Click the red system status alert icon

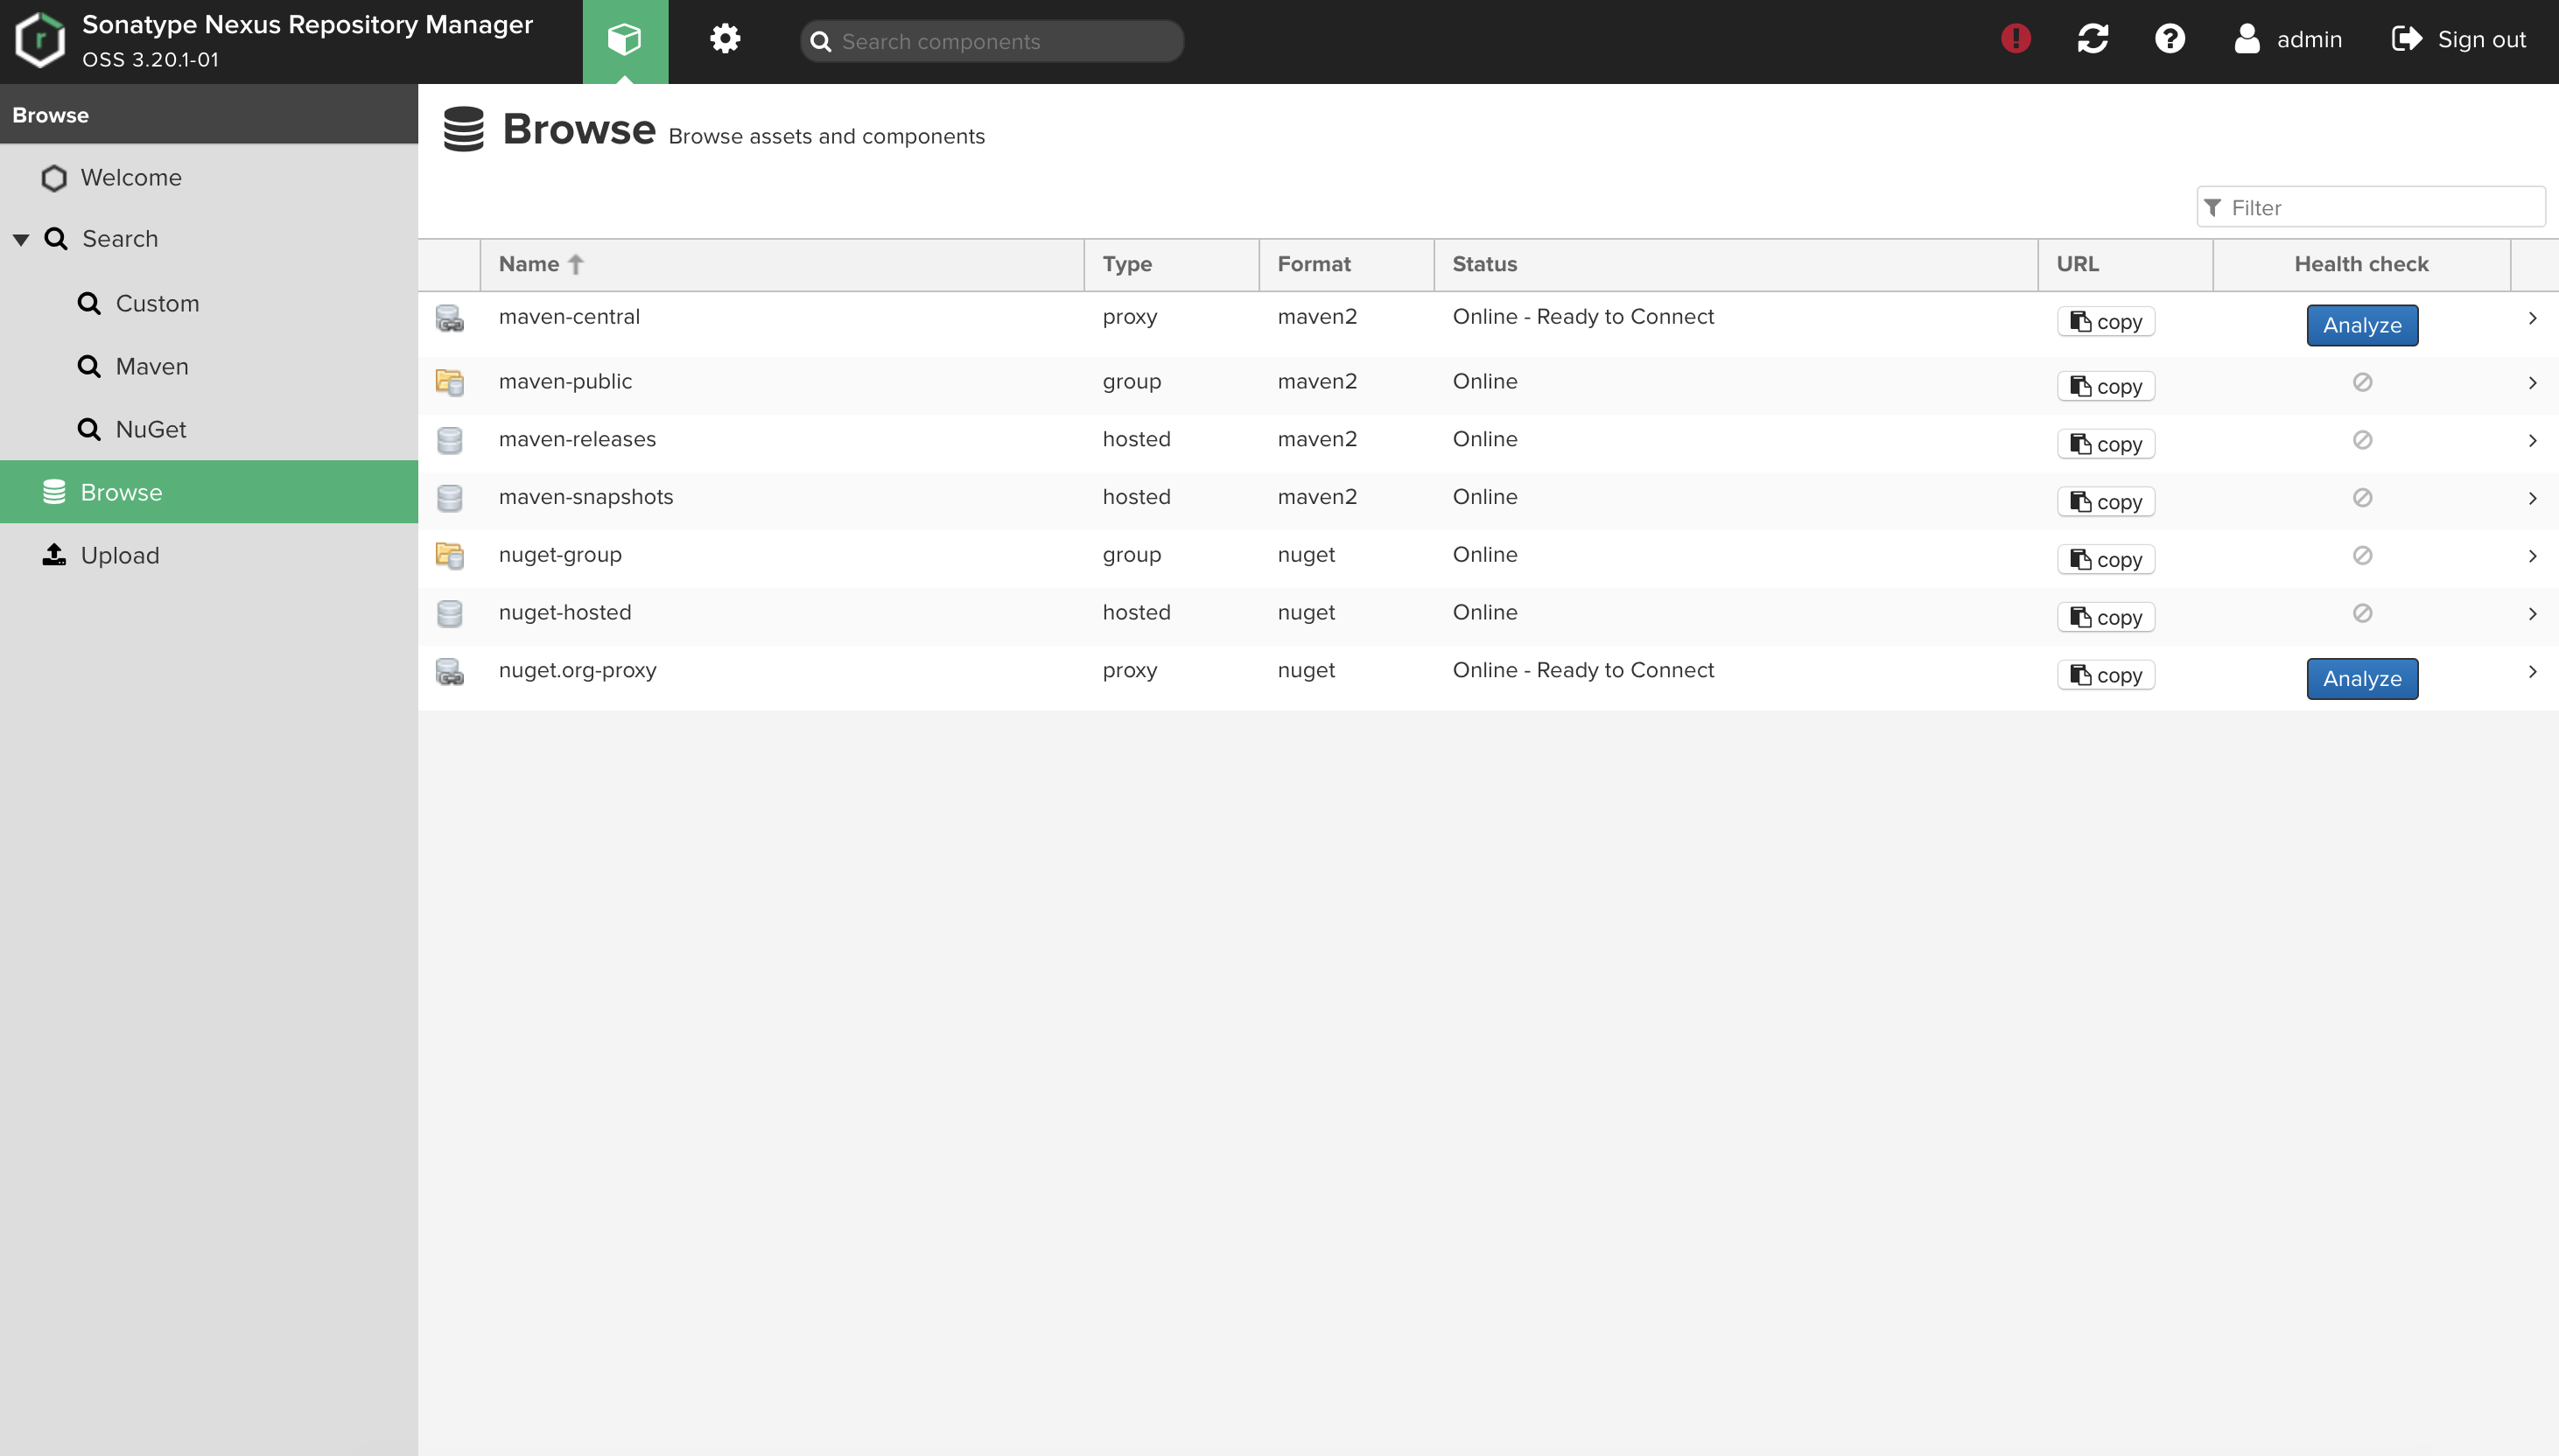2015,39
